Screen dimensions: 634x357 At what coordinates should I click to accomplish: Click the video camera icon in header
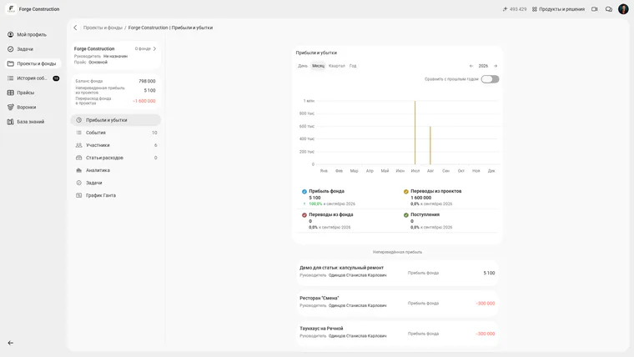(594, 9)
